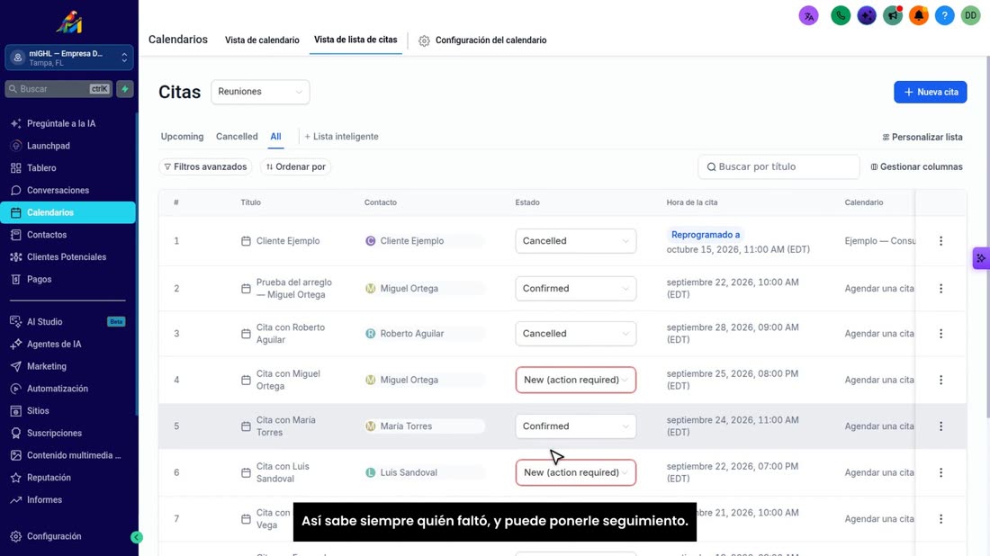The height and width of the screenshot is (556, 990).
Task: Switch to the Upcoming tab
Action: tap(182, 137)
